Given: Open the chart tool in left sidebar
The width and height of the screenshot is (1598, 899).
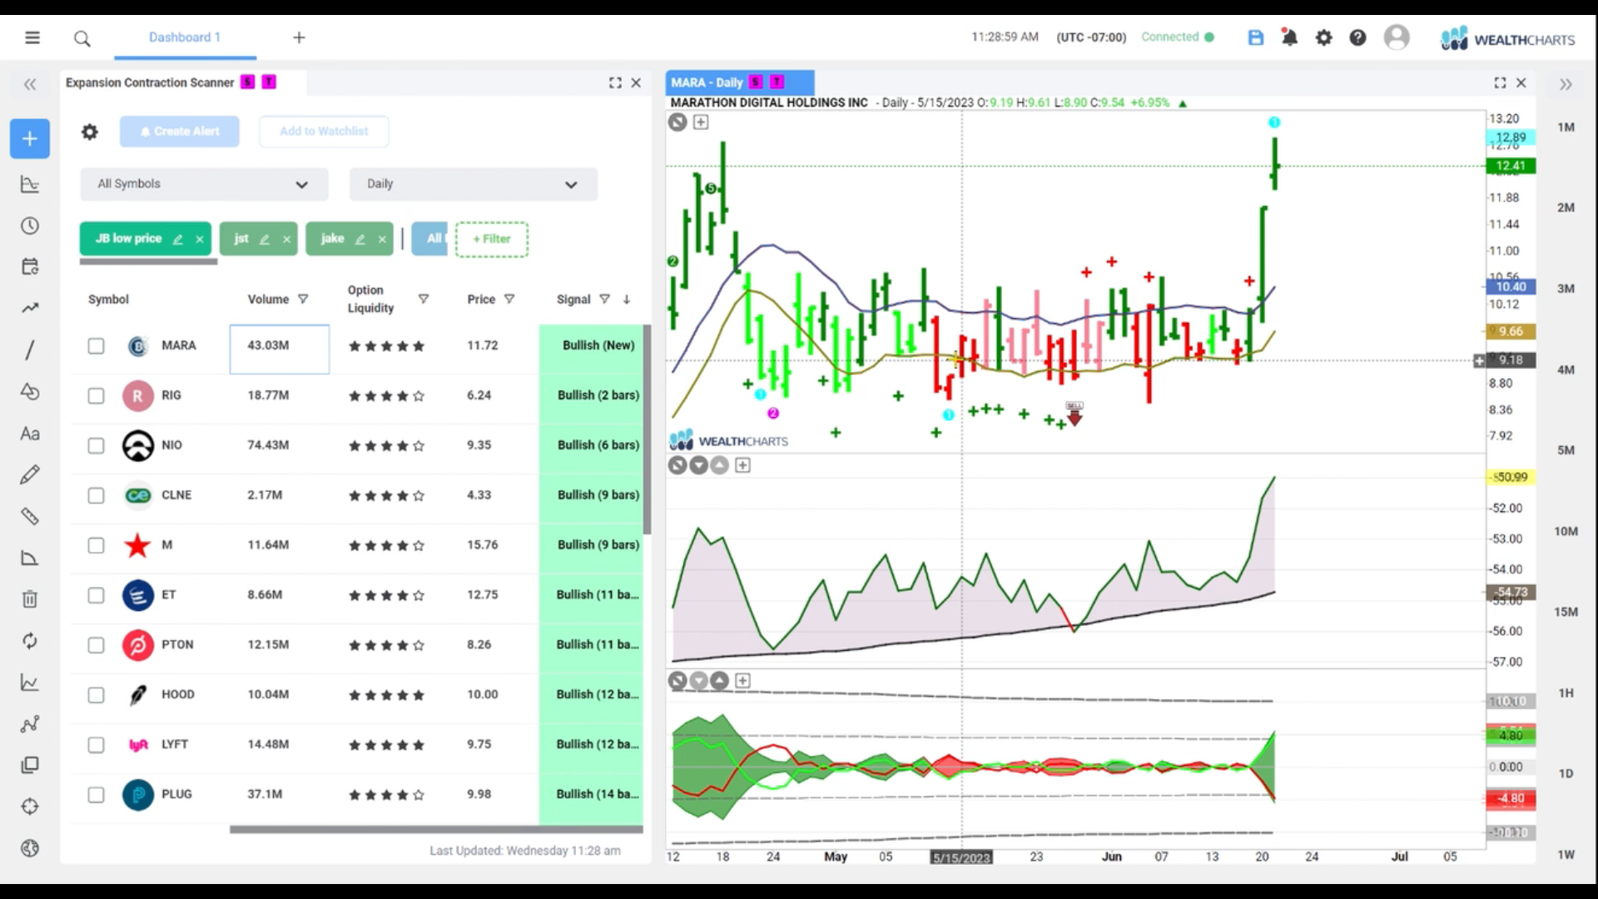Looking at the screenshot, I should coord(30,185).
